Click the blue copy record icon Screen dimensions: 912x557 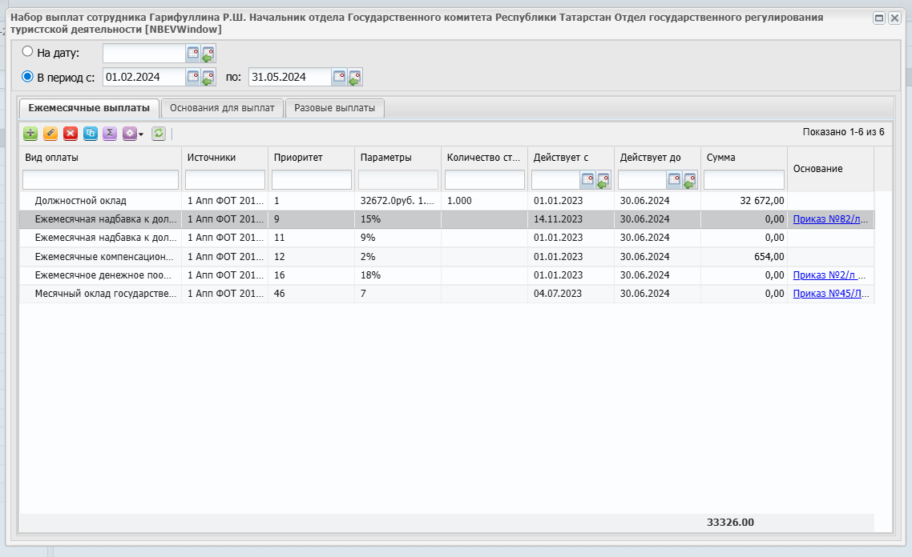pos(90,134)
